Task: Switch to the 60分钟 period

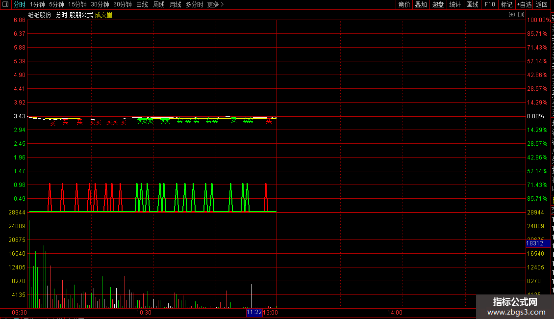Action: (x=123, y=4)
